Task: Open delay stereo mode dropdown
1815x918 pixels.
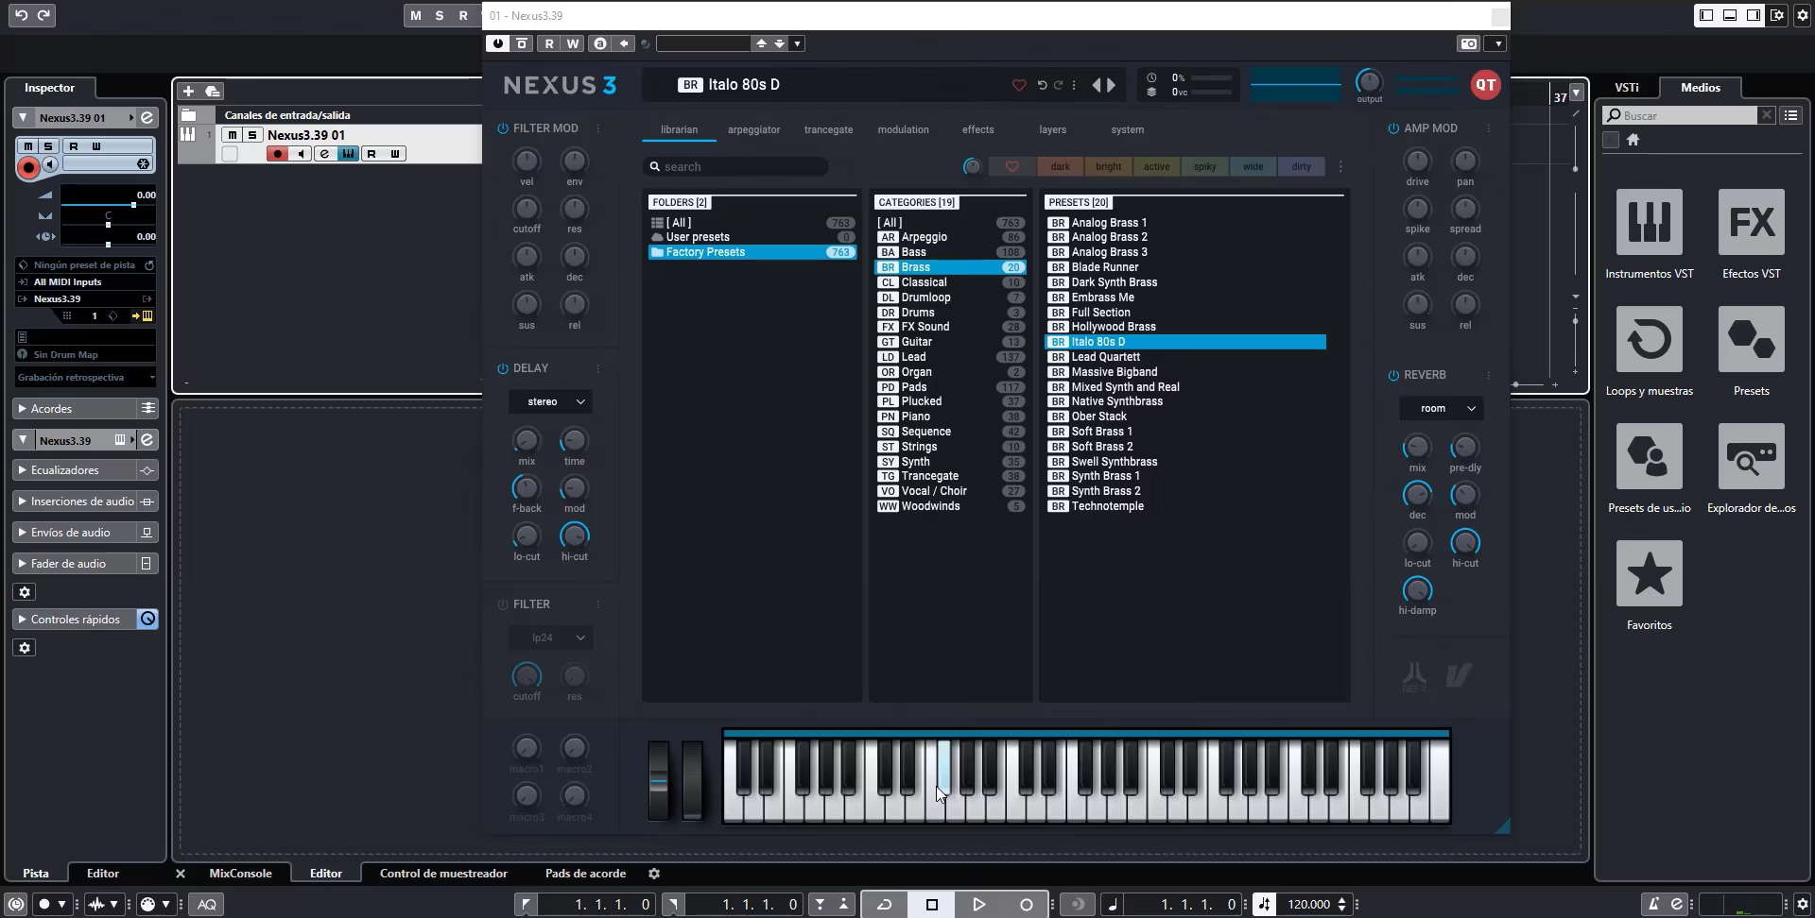Action: 550,401
